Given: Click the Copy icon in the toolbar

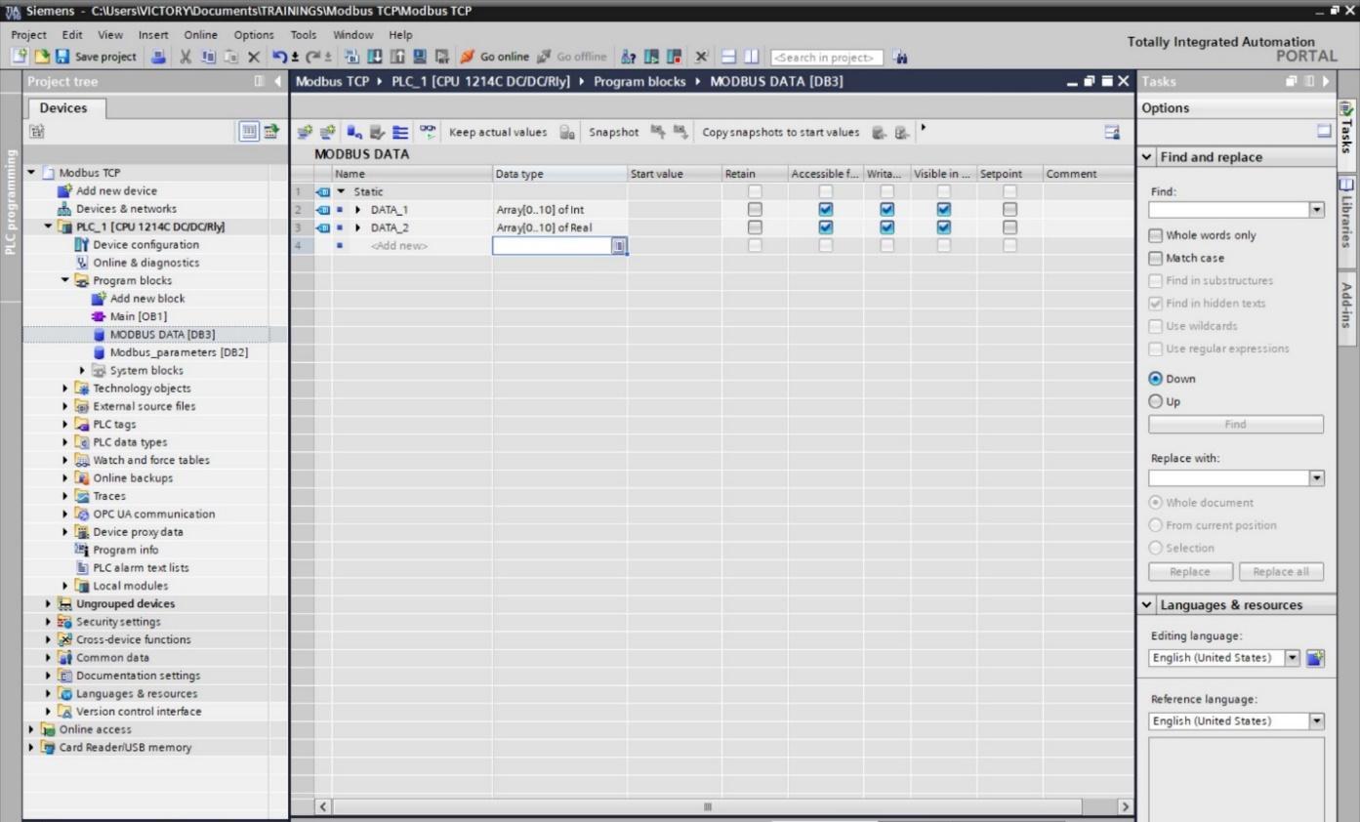Looking at the screenshot, I should click(x=207, y=57).
